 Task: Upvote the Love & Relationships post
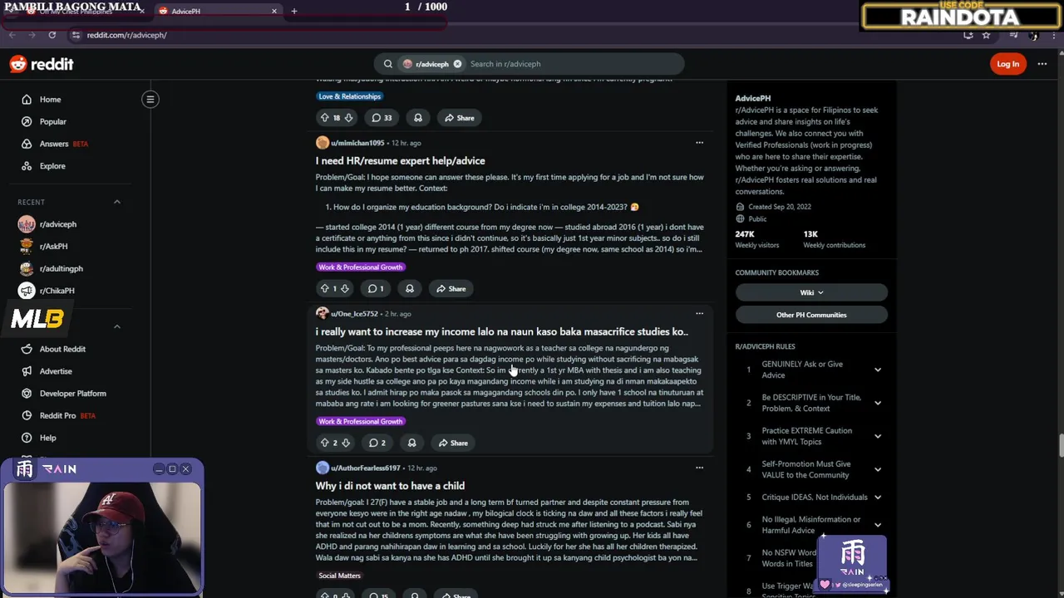click(x=324, y=118)
